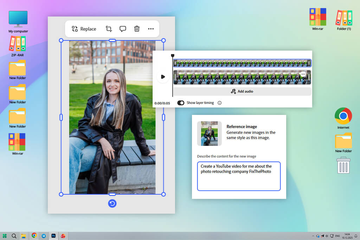The height and width of the screenshot is (240, 360).
Task: Click the info icon beside layer timing
Action: tap(220, 103)
